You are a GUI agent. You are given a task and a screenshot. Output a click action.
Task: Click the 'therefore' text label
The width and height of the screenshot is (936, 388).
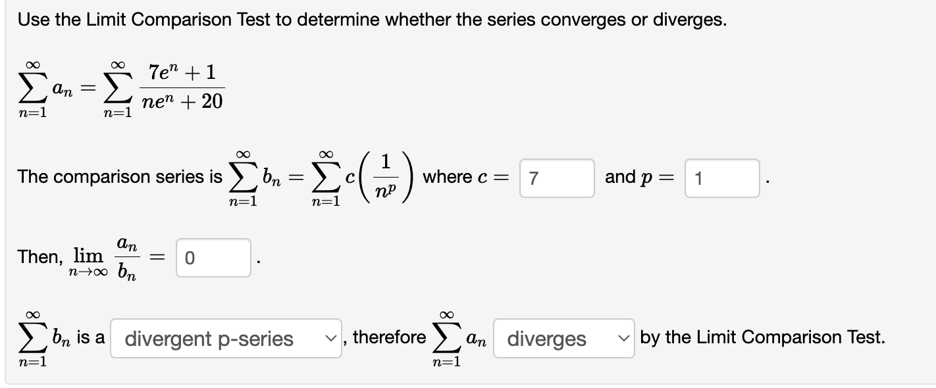point(391,337)
